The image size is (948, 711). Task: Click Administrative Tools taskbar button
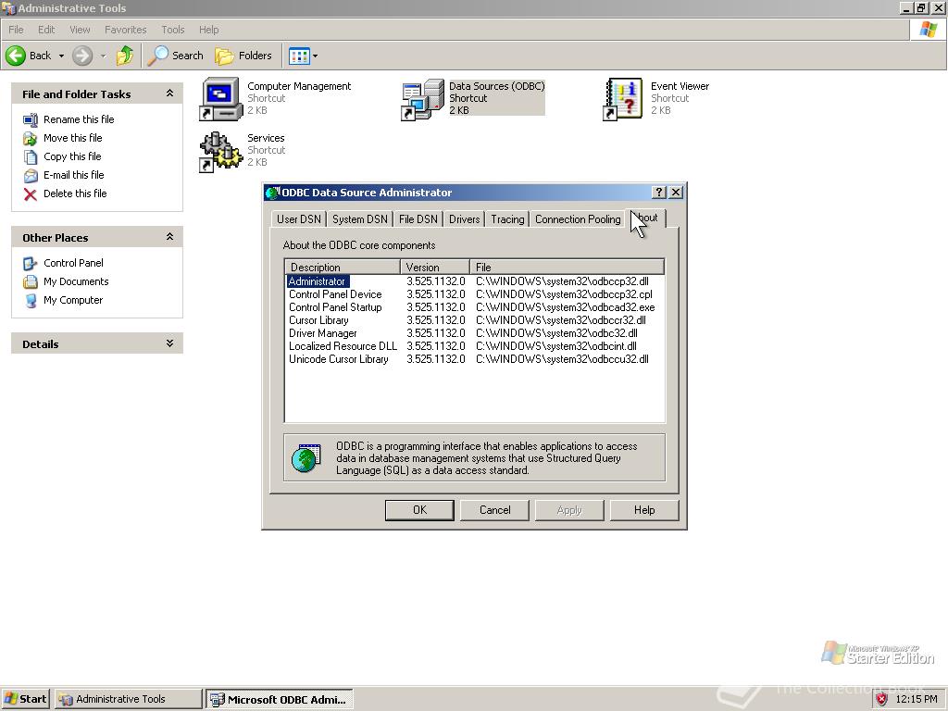(129, 699)
